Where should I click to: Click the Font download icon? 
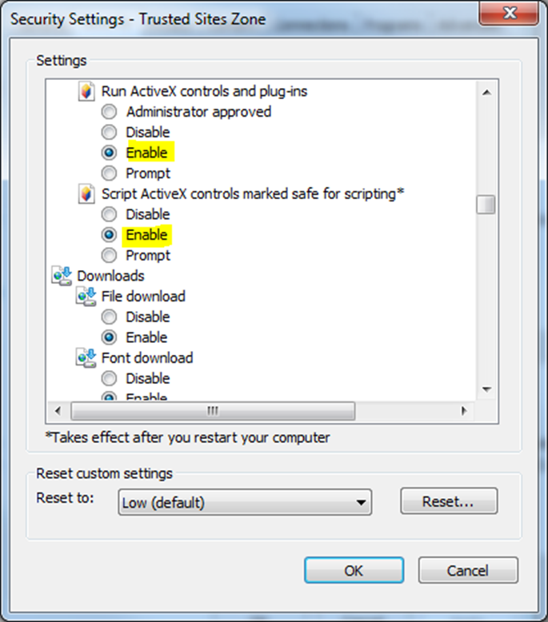pyautogui.click(x=86, y=357)
